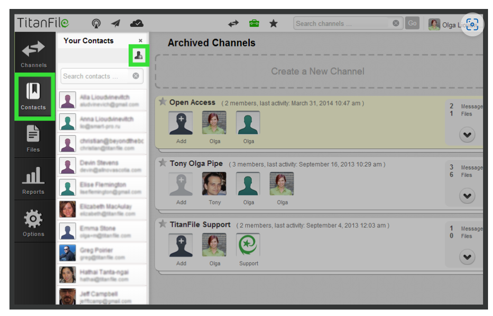Expand TitanFile Support channel chevron

467,257
